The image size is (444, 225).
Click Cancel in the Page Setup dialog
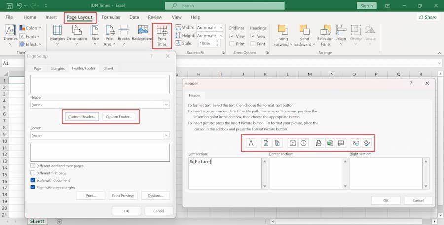(159, 211)
